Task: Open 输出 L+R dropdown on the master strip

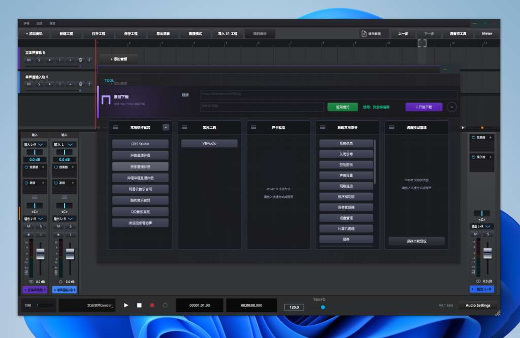Action: (x=482, y=226)
